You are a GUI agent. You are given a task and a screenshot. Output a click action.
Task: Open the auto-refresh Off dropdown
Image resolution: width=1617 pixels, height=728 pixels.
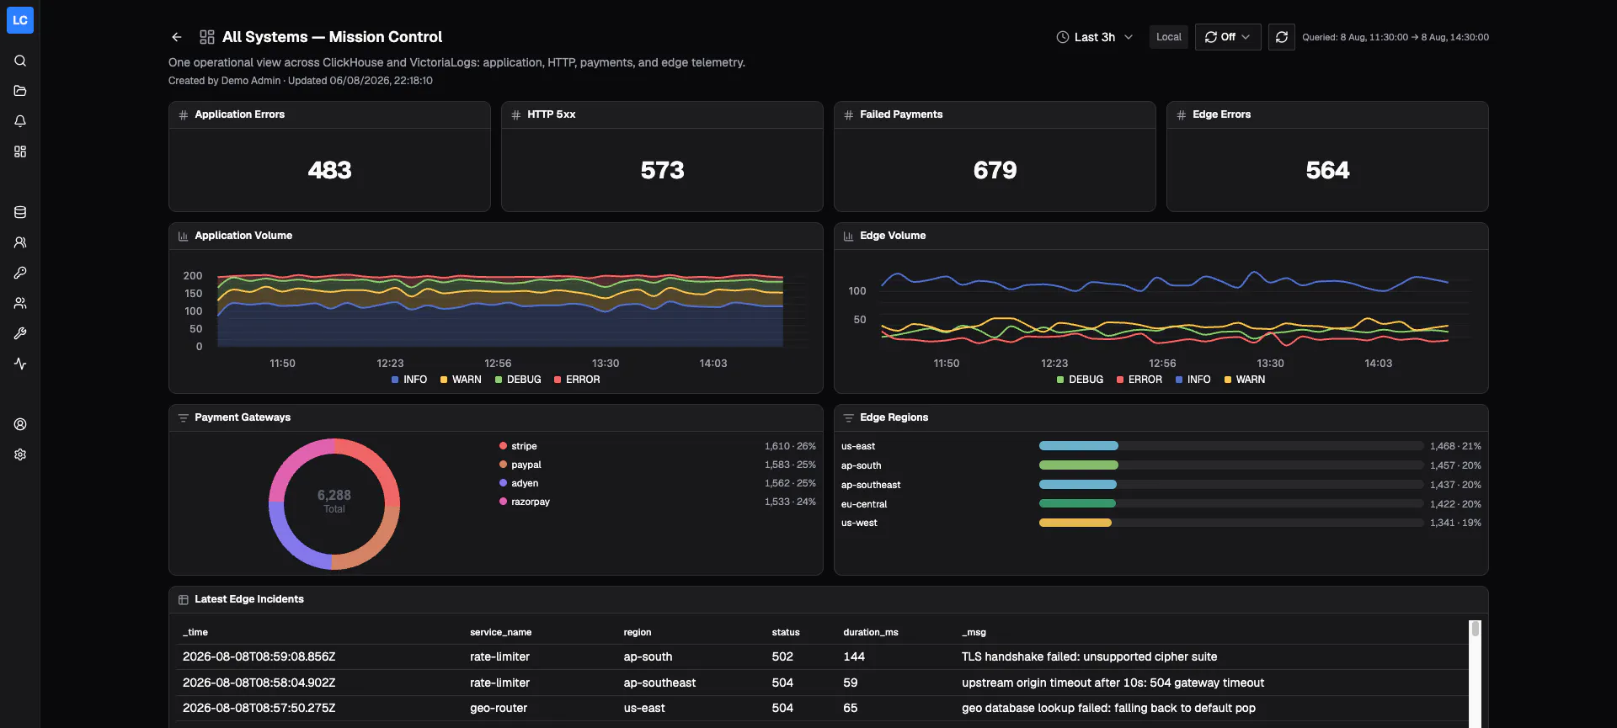point(1228,37)
